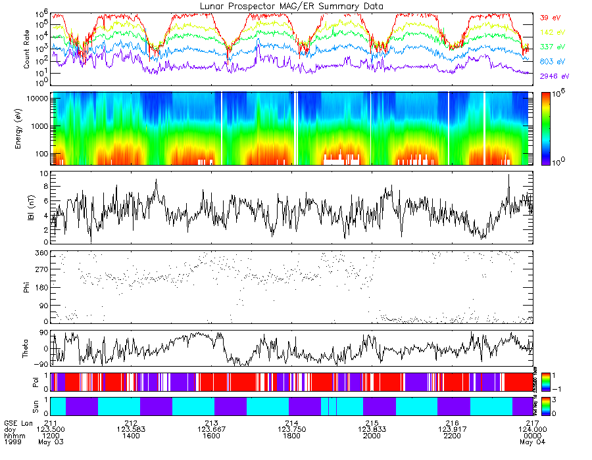Click the title 'Lunar Prospector MAG/ER Summary Data'
This screenshot has width=592, height=460.
pyautogui.click(x=291, y=7)
